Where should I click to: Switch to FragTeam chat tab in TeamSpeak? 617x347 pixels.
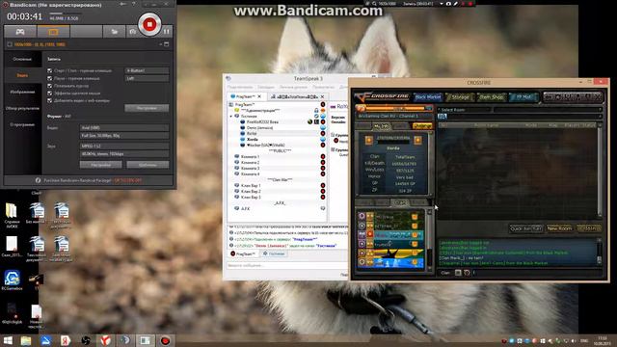click(x=243, y=254)
